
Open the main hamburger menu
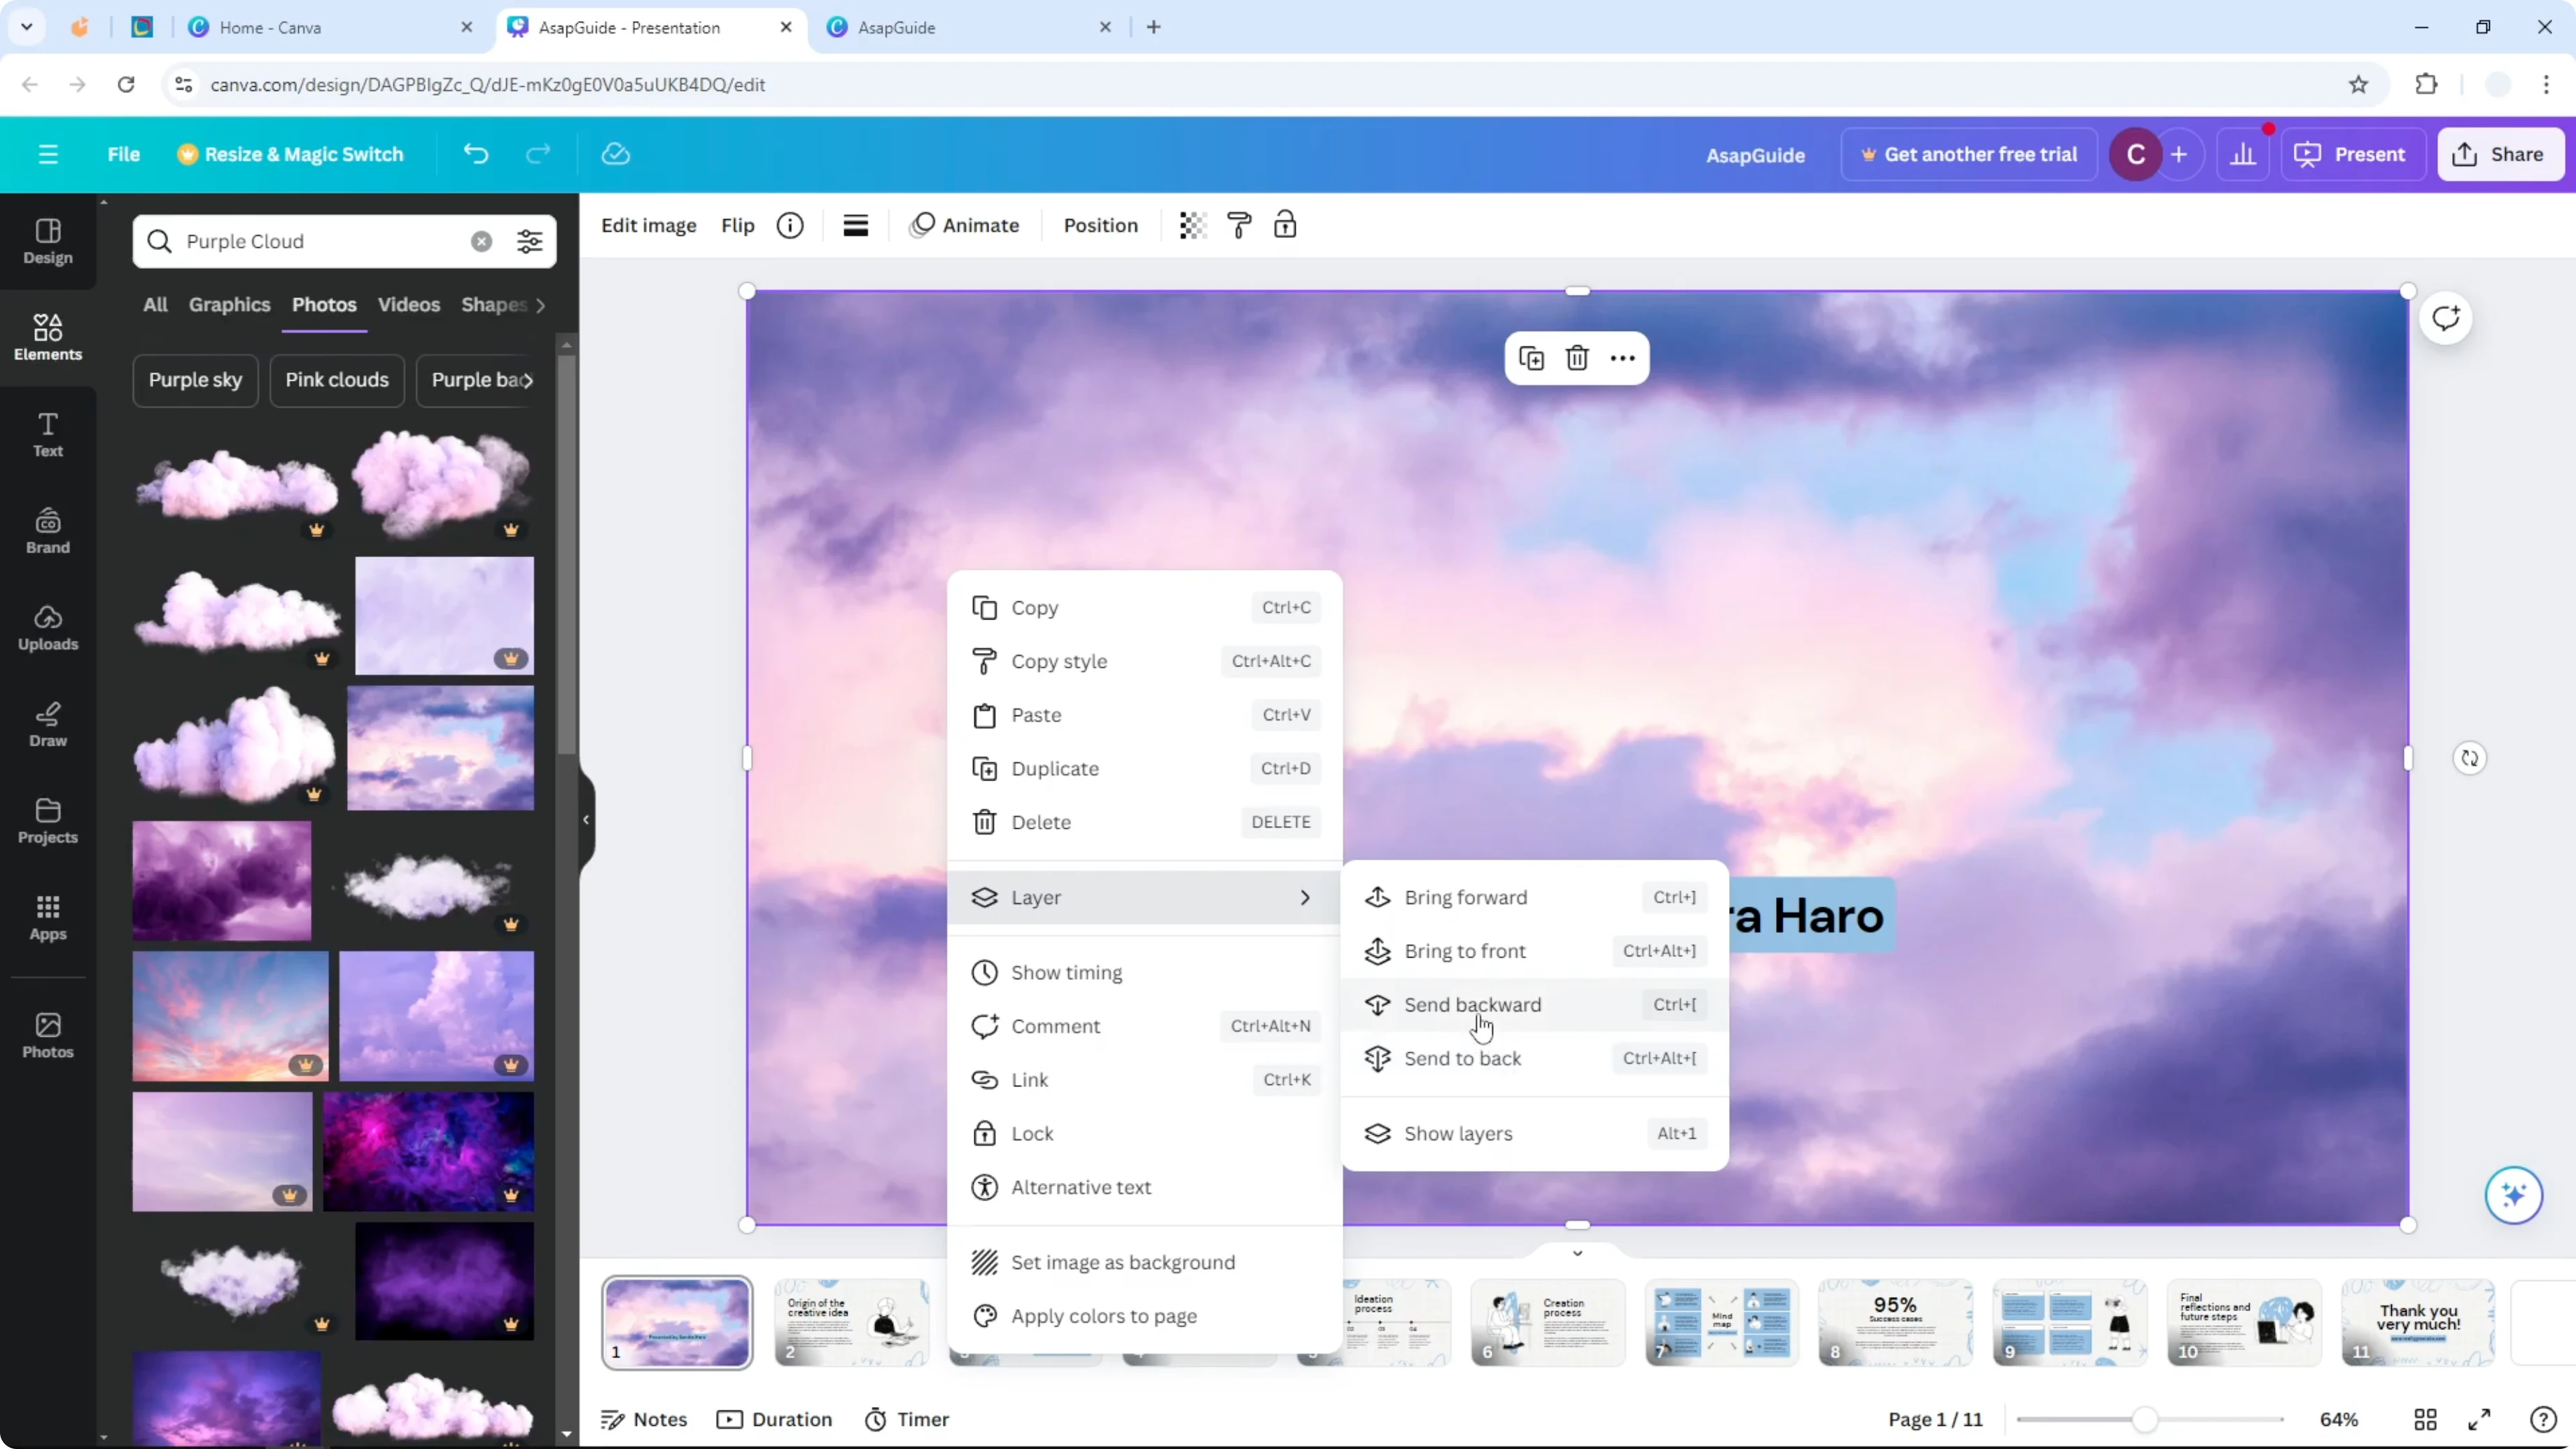[x=48, y=154]
